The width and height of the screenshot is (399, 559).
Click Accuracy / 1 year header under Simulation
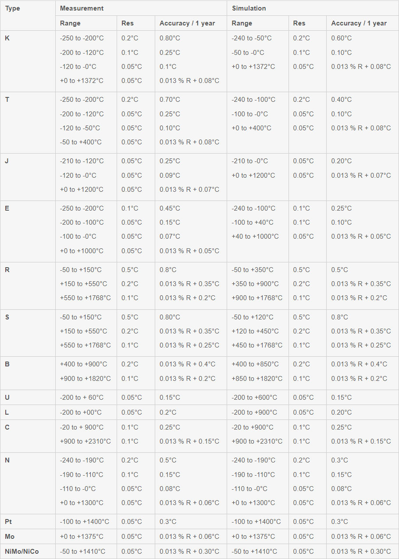tap(359, 23)
